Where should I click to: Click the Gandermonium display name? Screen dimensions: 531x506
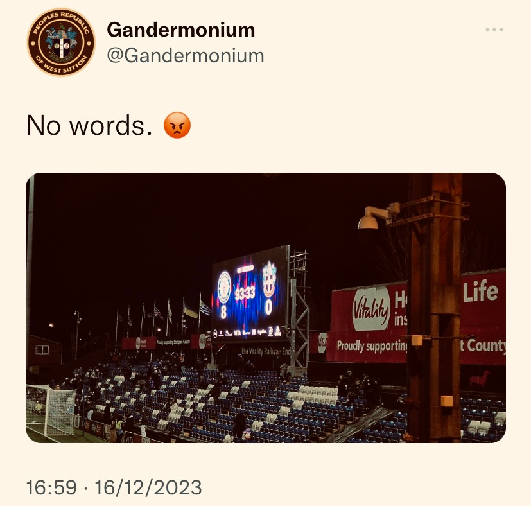pos(181,30)
